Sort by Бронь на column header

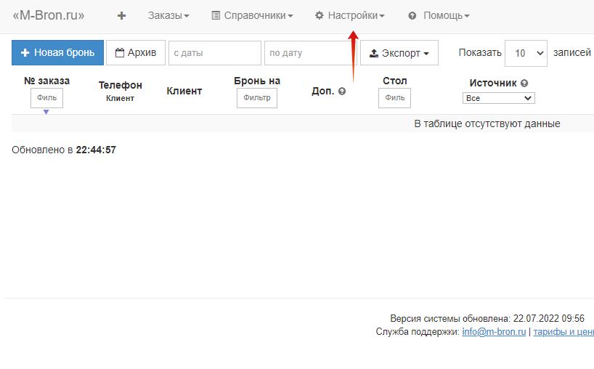(257, 81)
